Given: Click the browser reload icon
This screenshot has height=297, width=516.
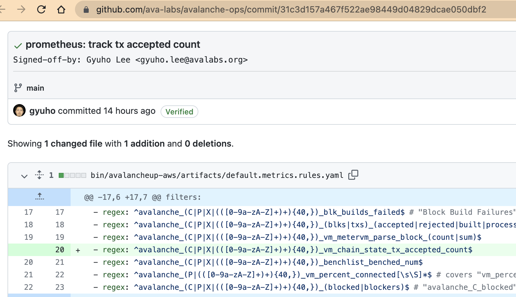Looking at the screenshot, I should [41, 10].
